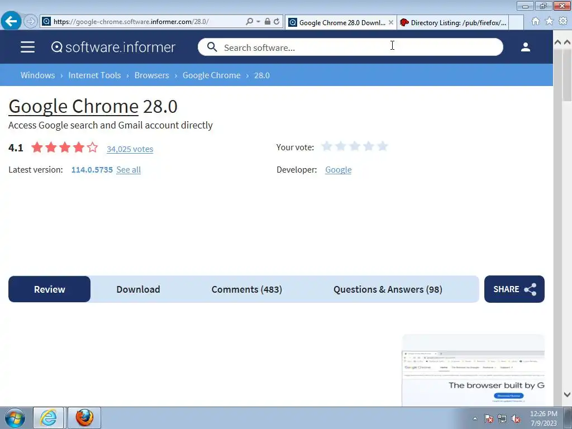Click the site favicon in address bar

(46, 22)
